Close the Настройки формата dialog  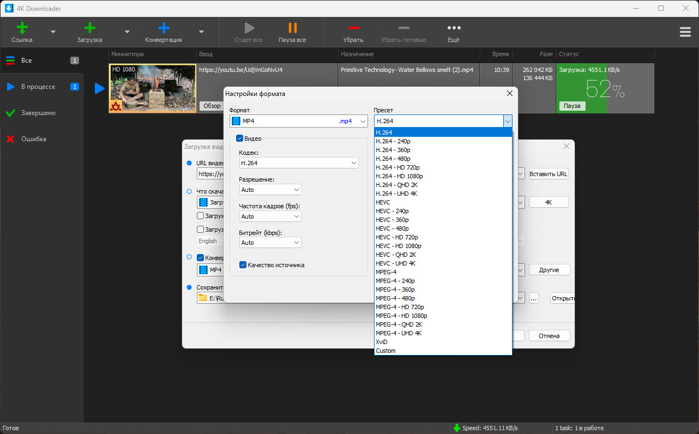(509, 93)
